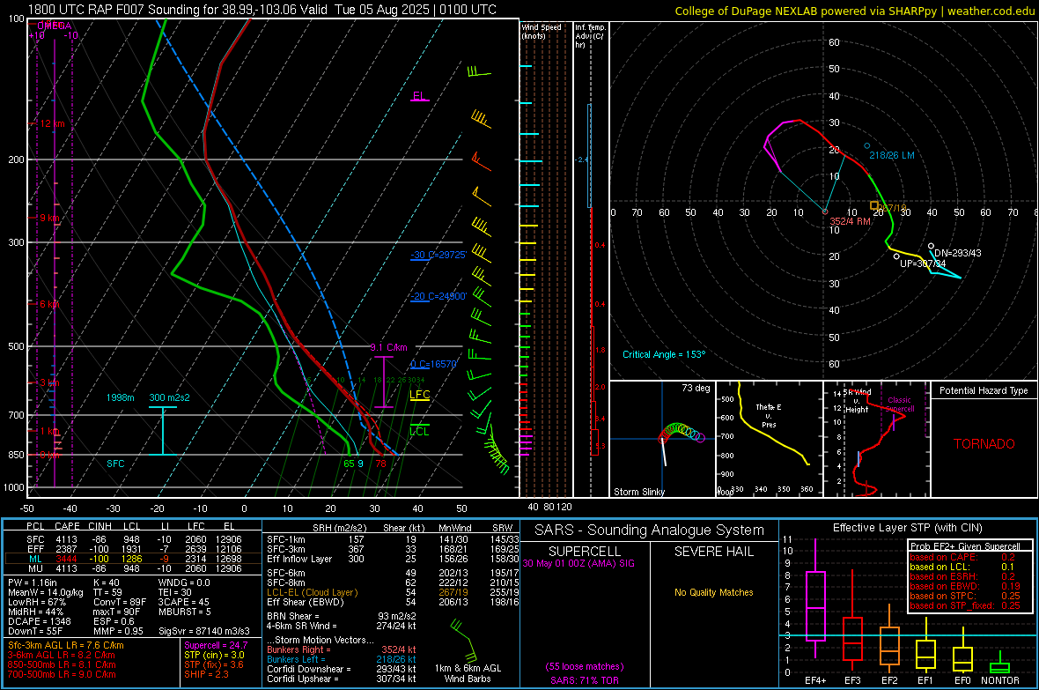Click the 12 km height marker

click(x=52, y=123)
